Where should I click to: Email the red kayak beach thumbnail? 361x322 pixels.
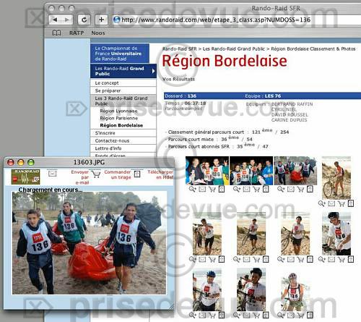pos(291,189)
